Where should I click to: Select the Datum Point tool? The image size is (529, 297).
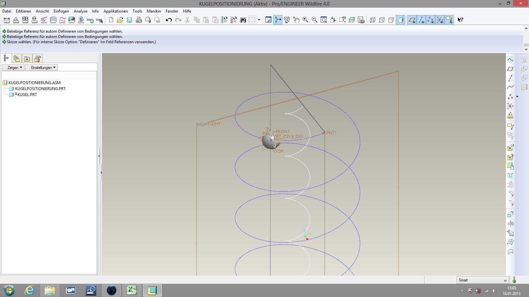(510, 97)
